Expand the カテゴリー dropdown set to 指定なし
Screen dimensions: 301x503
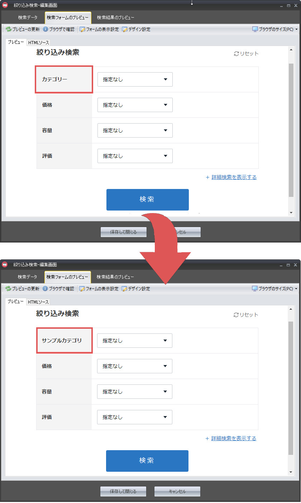click(135, 79)
